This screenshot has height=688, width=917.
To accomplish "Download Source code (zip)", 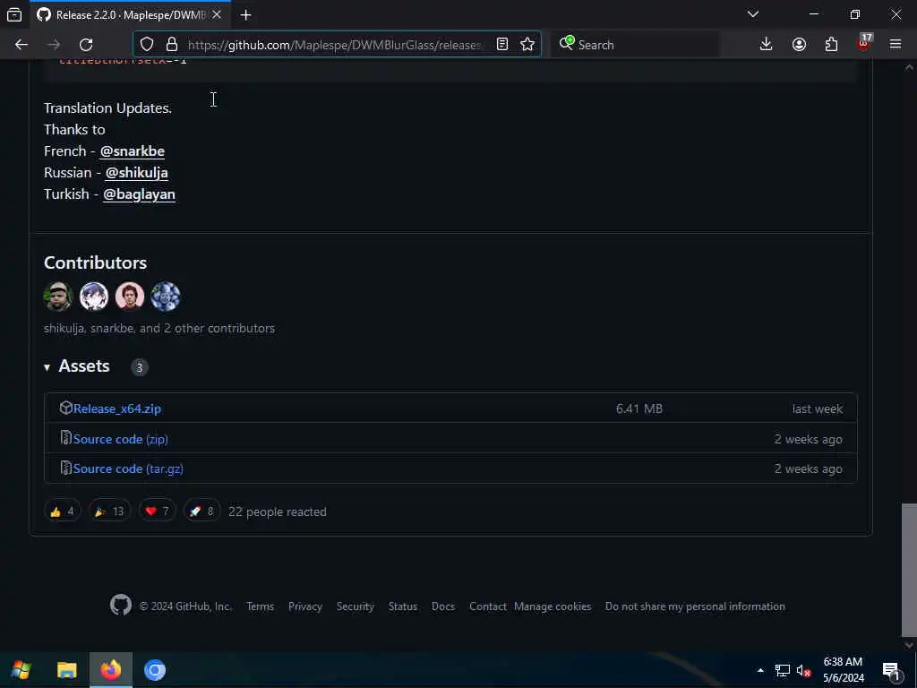I will [x=121, y=439].
